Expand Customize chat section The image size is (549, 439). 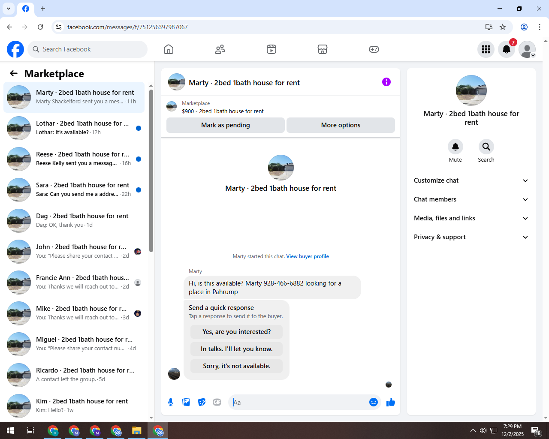point(471,180)
